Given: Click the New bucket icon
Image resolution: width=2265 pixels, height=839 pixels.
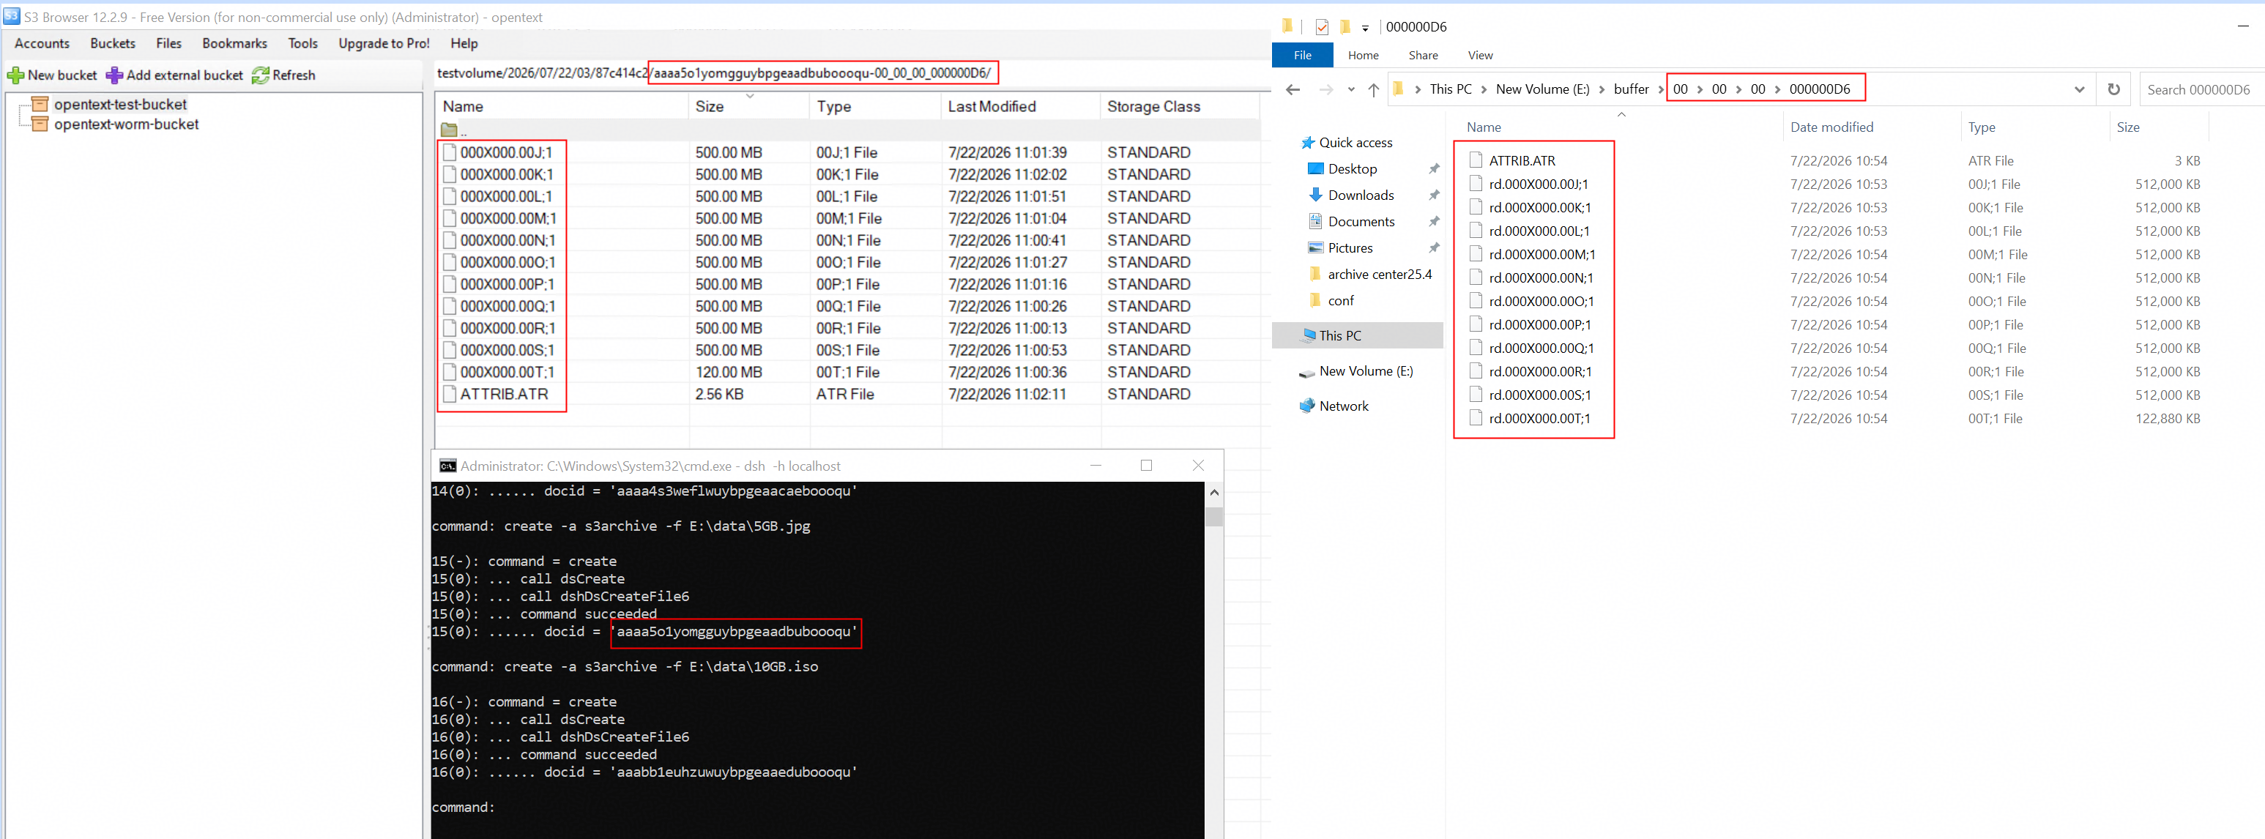Looking at the screenshot, I should click(x=16, y=75).
